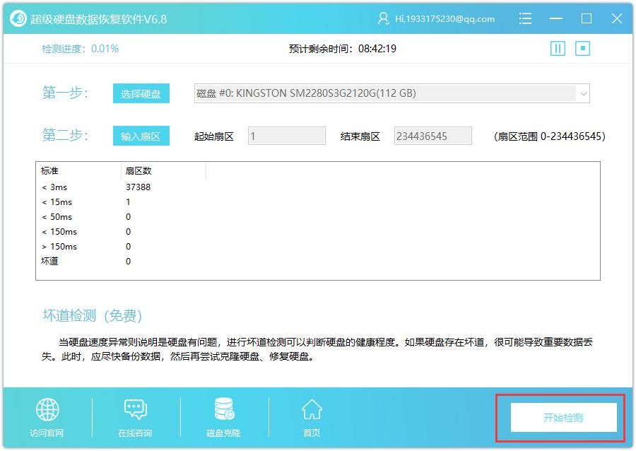
Task: Click the starting sector input field
Action: 285,136
